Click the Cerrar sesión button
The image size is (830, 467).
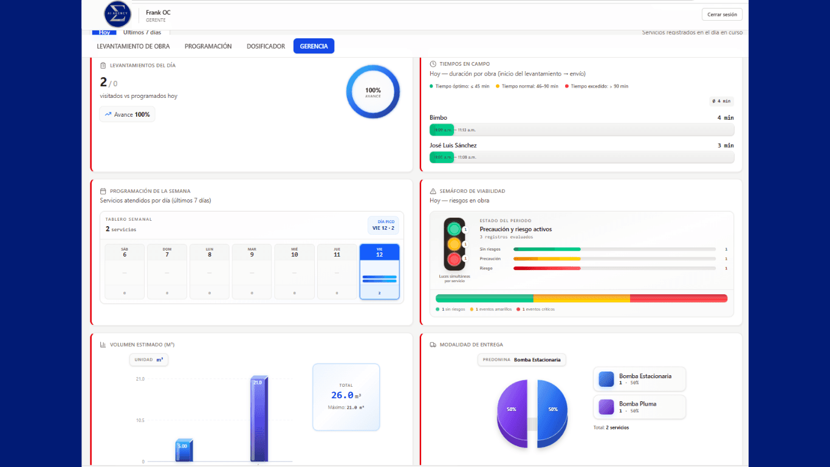coord(722,15)
